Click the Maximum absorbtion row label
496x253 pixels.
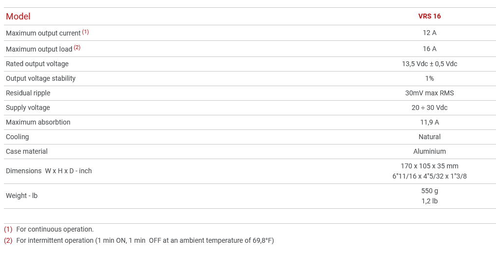38,122
